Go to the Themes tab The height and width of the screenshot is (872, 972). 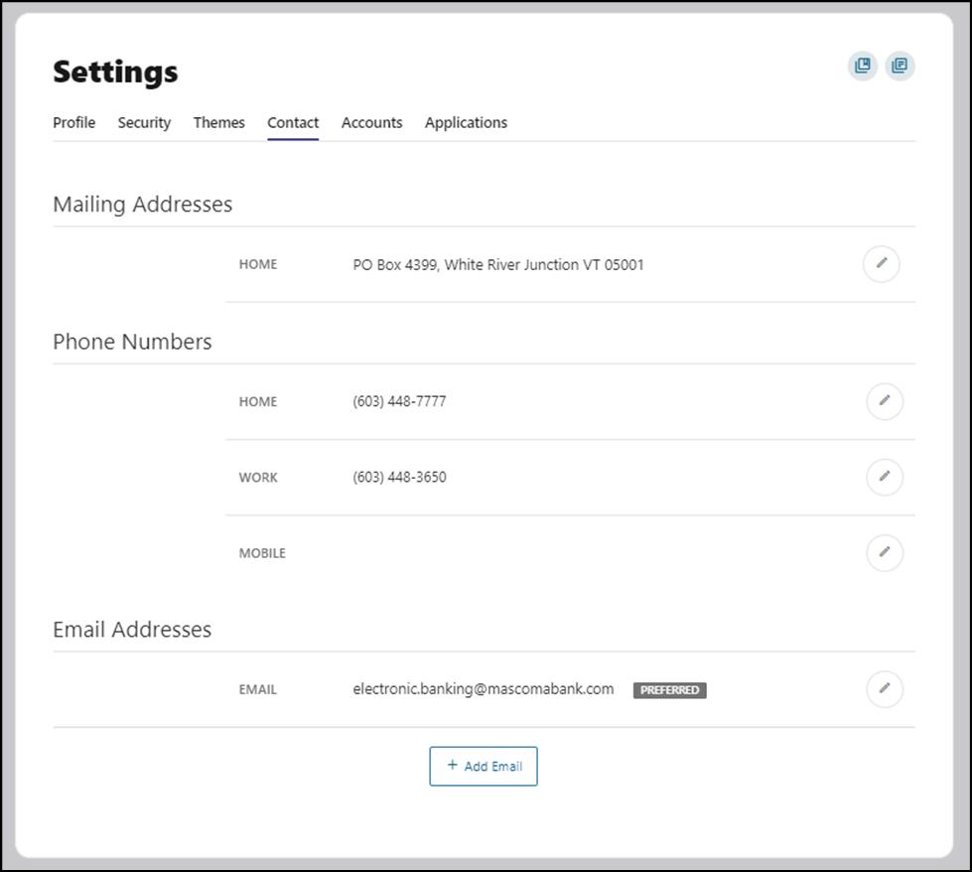(x=219, y=123)
